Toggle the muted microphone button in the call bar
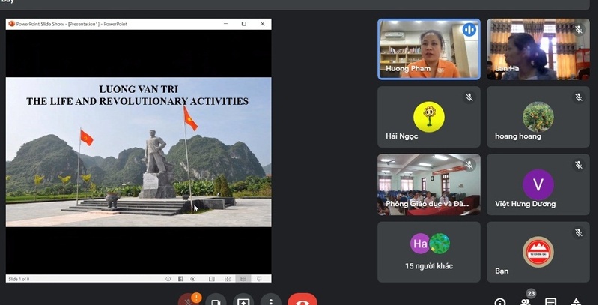This screenshot has width=599, height=305. pos(188,302)
